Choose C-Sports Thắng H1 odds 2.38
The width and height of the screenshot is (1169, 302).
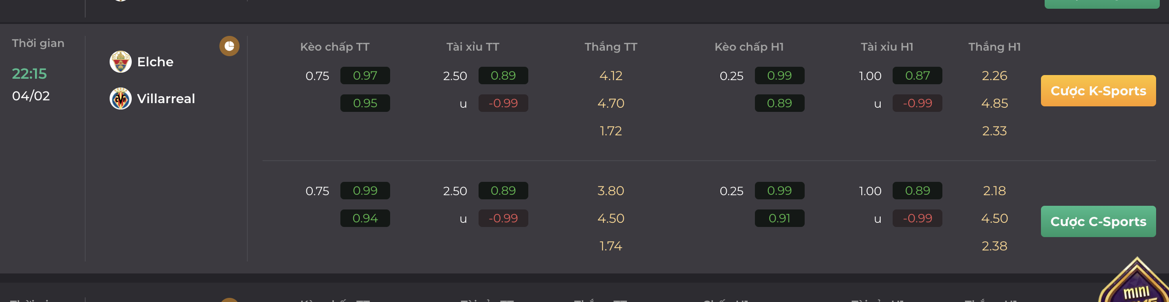[994, 246]
